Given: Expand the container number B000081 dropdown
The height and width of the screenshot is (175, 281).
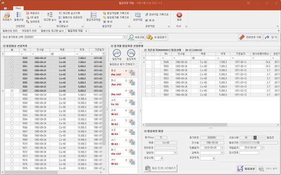Looking at the screenshot, I should pyautogui.click(x=125, y=37).
